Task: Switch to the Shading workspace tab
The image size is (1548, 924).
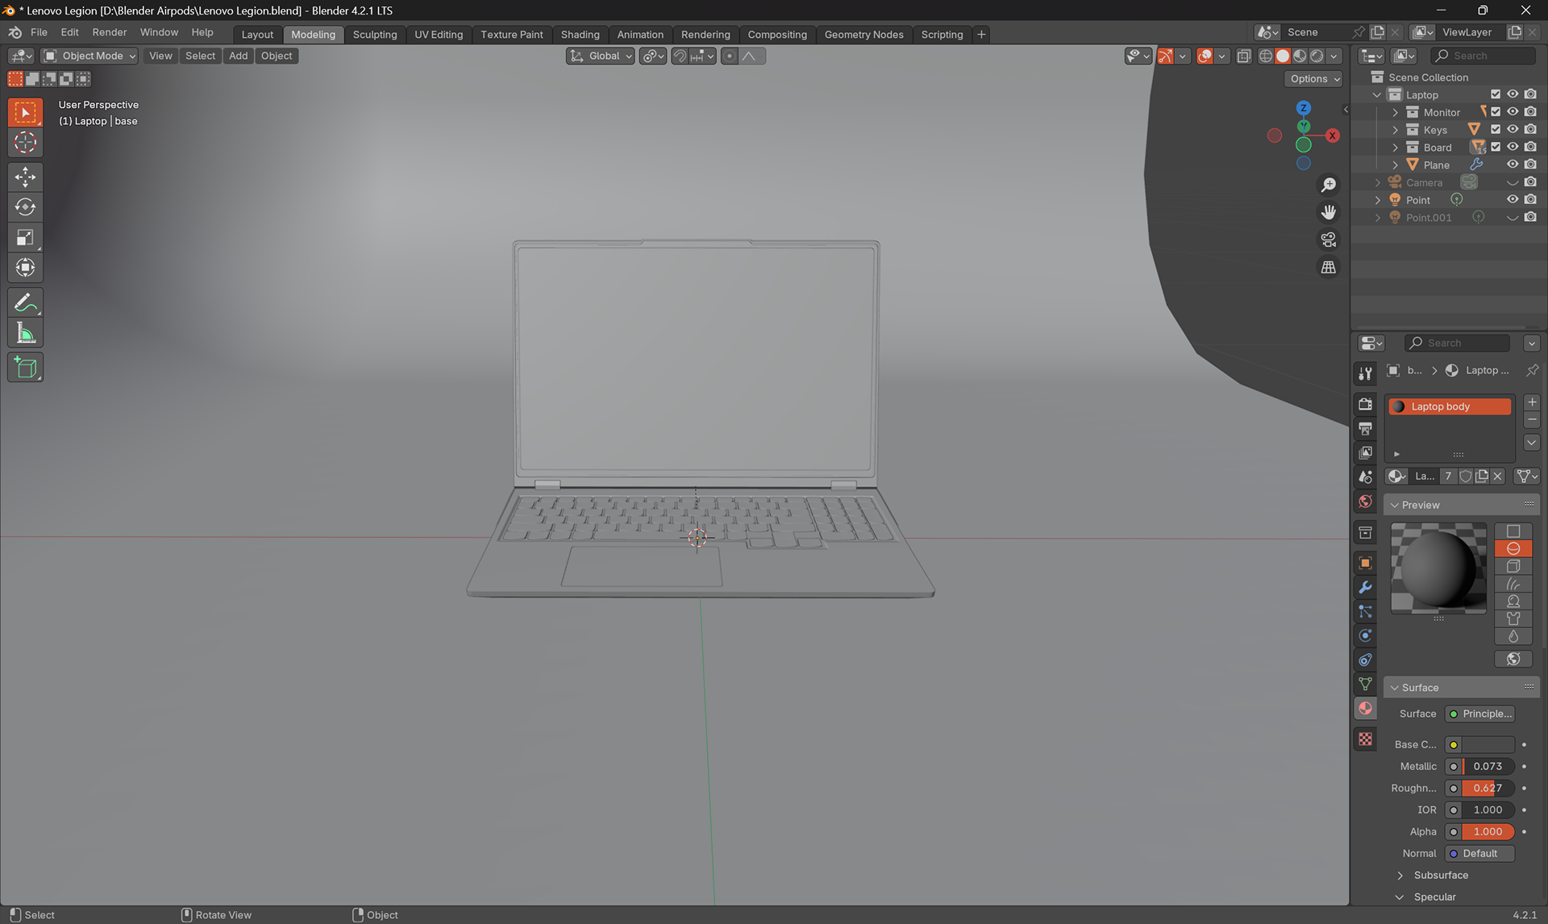Action: pos(580,34)
